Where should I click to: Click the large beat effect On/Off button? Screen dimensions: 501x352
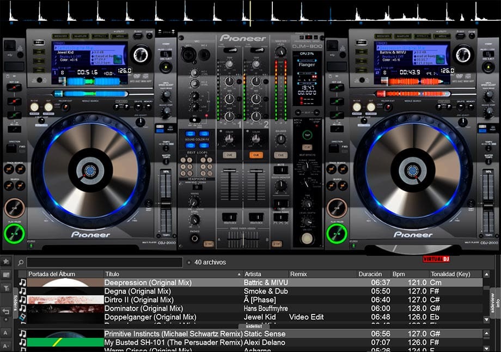coord(307,238)
